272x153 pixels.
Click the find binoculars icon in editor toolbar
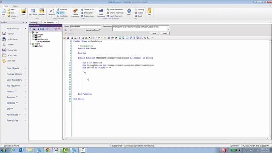(x=109, y=38)
